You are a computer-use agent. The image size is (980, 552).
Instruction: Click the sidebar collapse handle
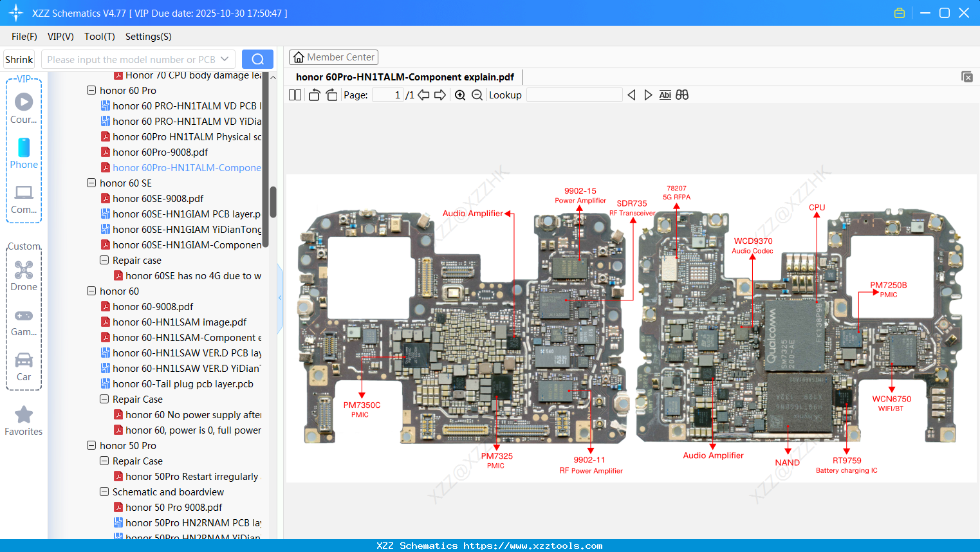[280, 297]
